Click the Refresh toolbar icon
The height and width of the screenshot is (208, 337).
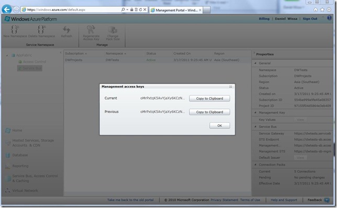[66, 30]
